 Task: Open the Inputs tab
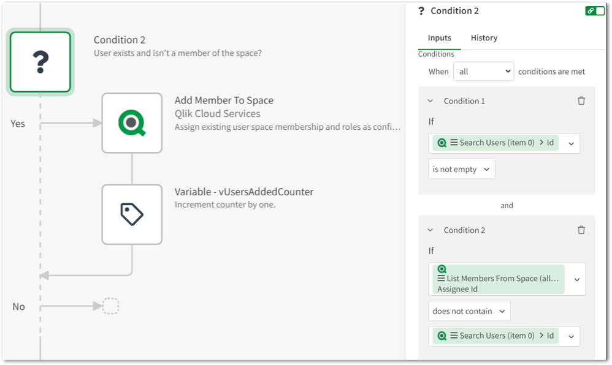point(439,38)
